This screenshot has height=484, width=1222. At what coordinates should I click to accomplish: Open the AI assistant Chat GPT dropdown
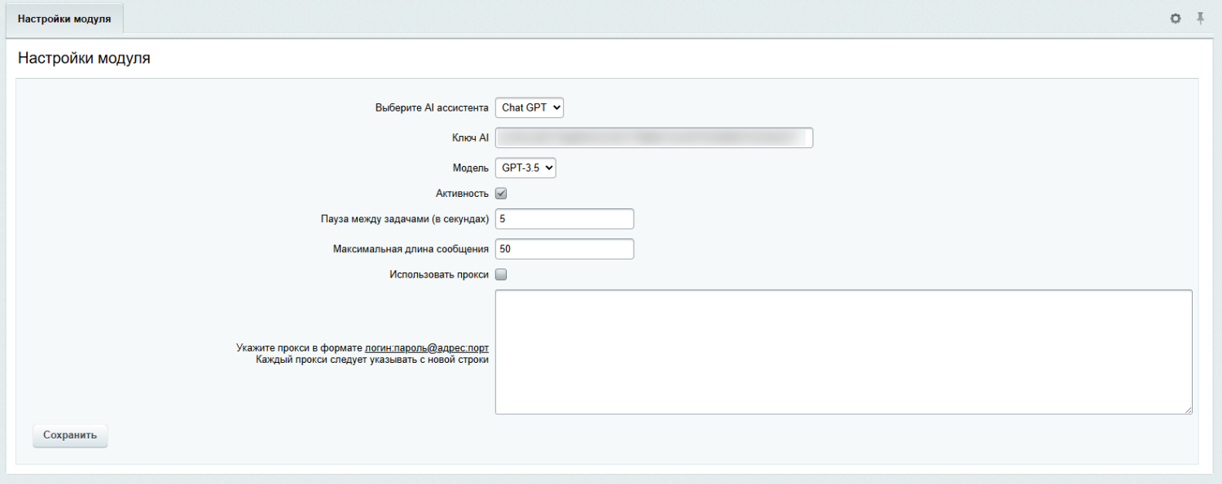pyautogui.click(x=530, y=107)
